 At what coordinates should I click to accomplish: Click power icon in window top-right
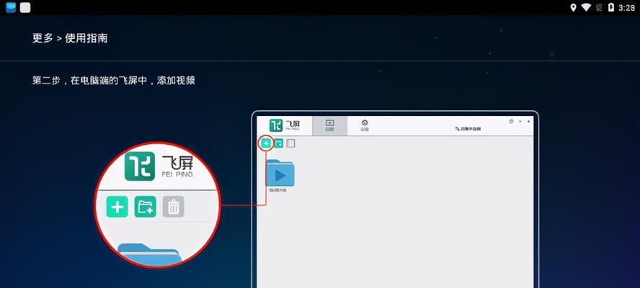(512, 121)
